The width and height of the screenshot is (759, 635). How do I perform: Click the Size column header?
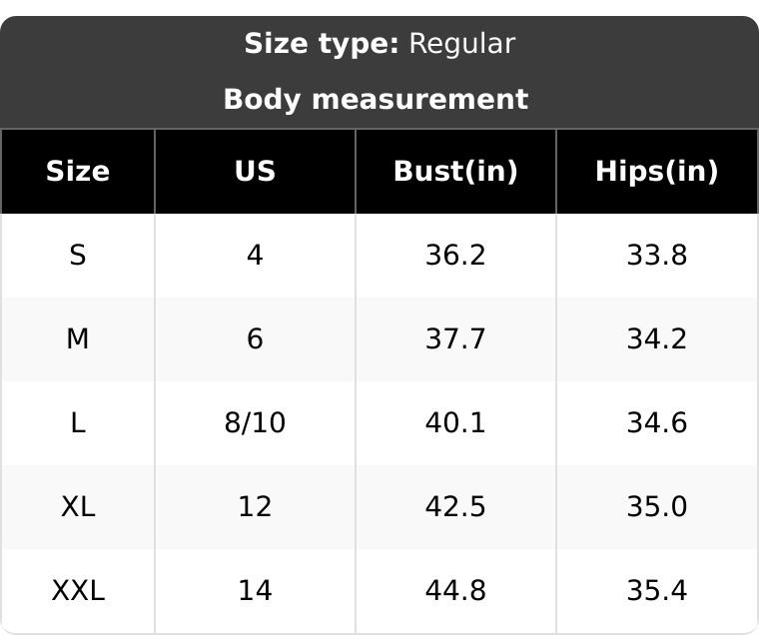[x=78, y=171]
